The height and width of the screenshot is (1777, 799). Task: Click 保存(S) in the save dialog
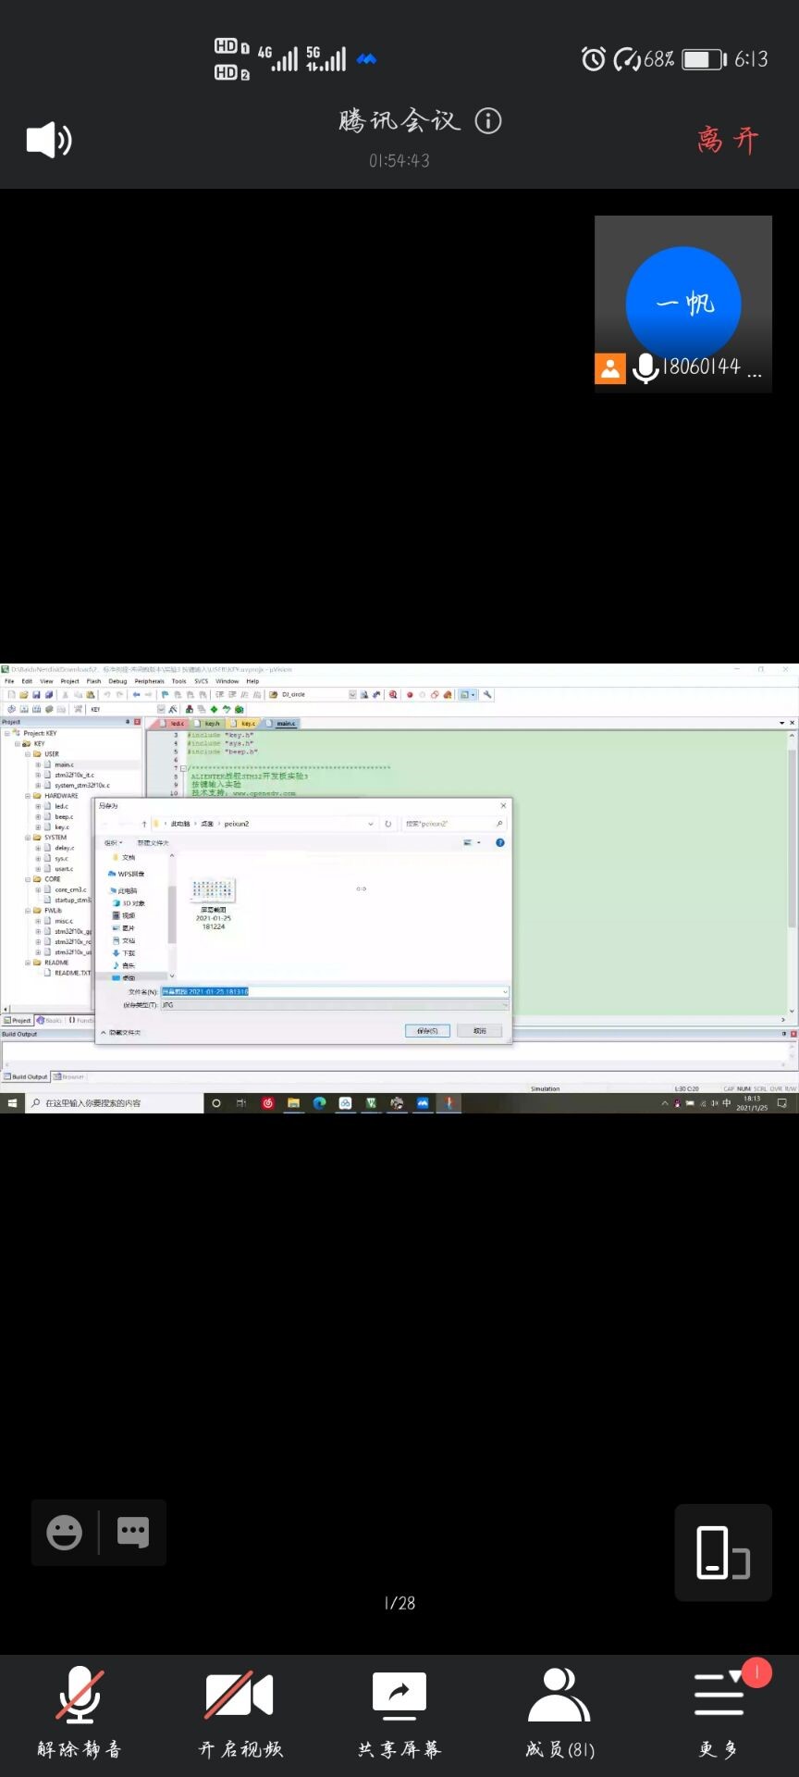(x=427, y=1030)
